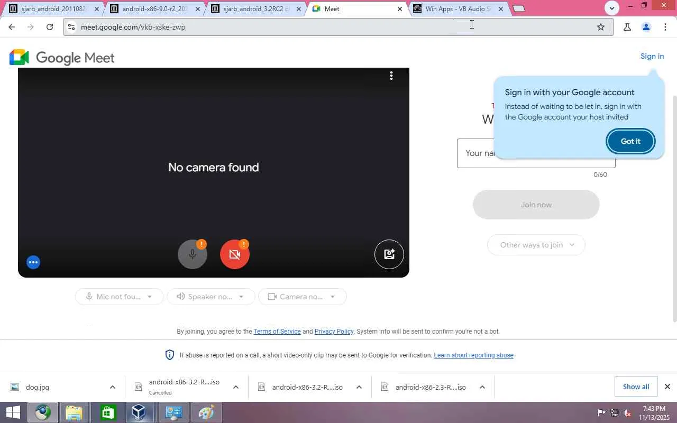This screenshot has width=677, height=423.
Task: Open Apply visual effects in the preview
Action: click(389, 254)
